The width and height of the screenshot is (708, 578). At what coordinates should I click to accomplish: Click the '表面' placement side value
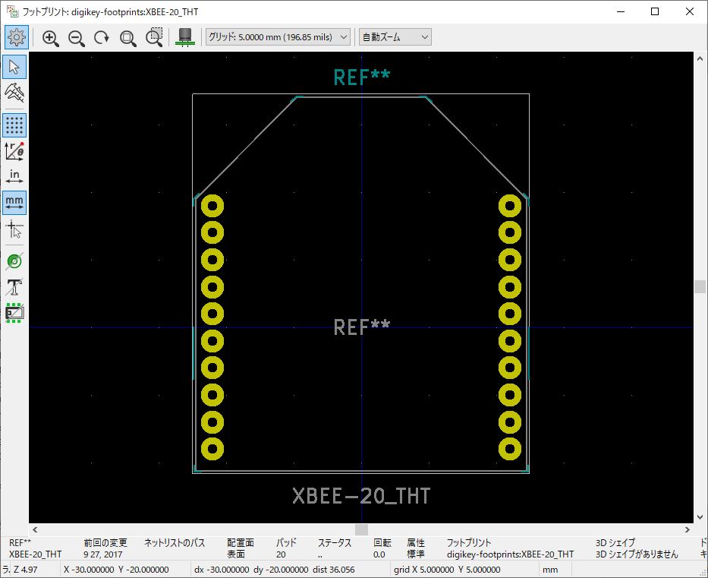coord(236,554)
